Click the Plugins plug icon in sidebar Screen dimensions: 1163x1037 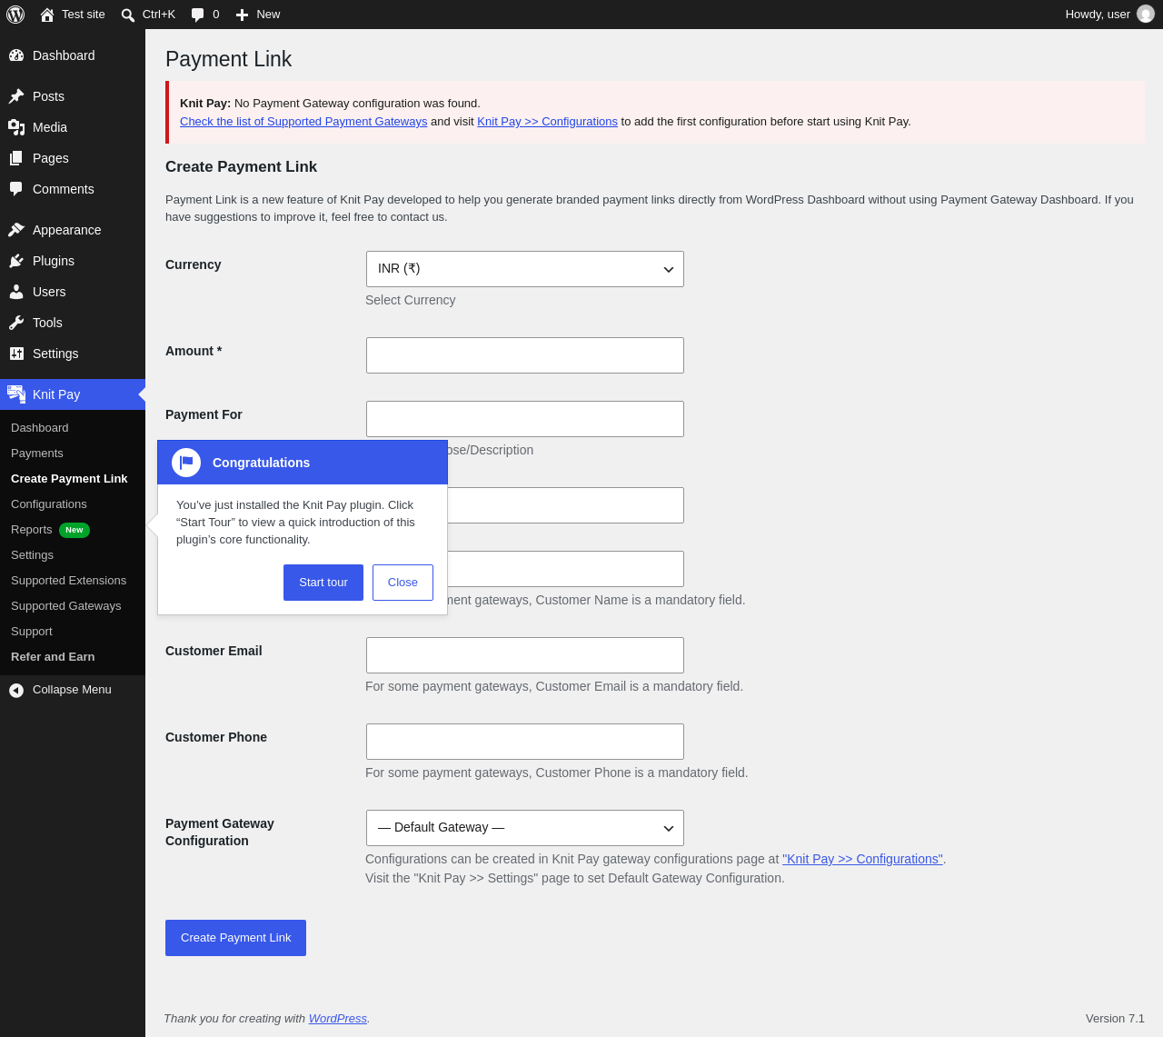coord(16,261)
